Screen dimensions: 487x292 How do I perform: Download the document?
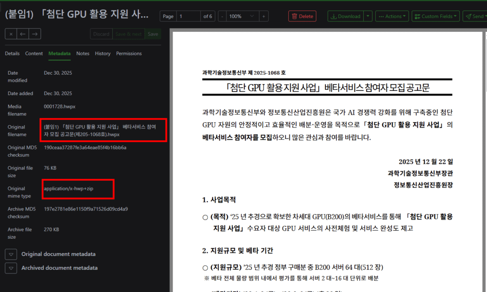345,16
